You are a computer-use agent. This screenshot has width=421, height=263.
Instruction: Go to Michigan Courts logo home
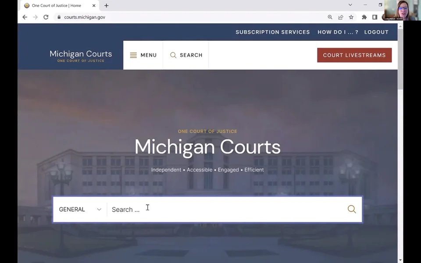click(81, 56)
